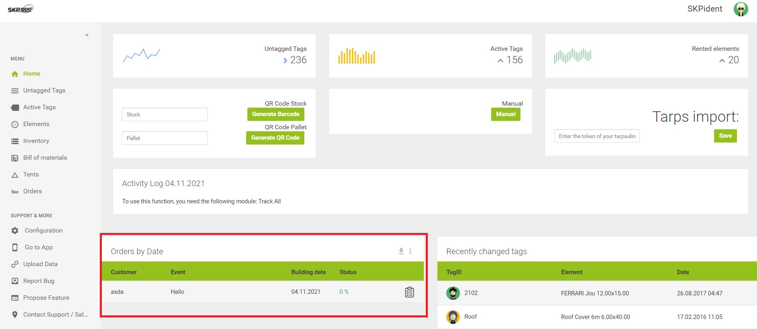Click the Home house icon
Viewport: 757px width, 329px height.
click(15, 74)
